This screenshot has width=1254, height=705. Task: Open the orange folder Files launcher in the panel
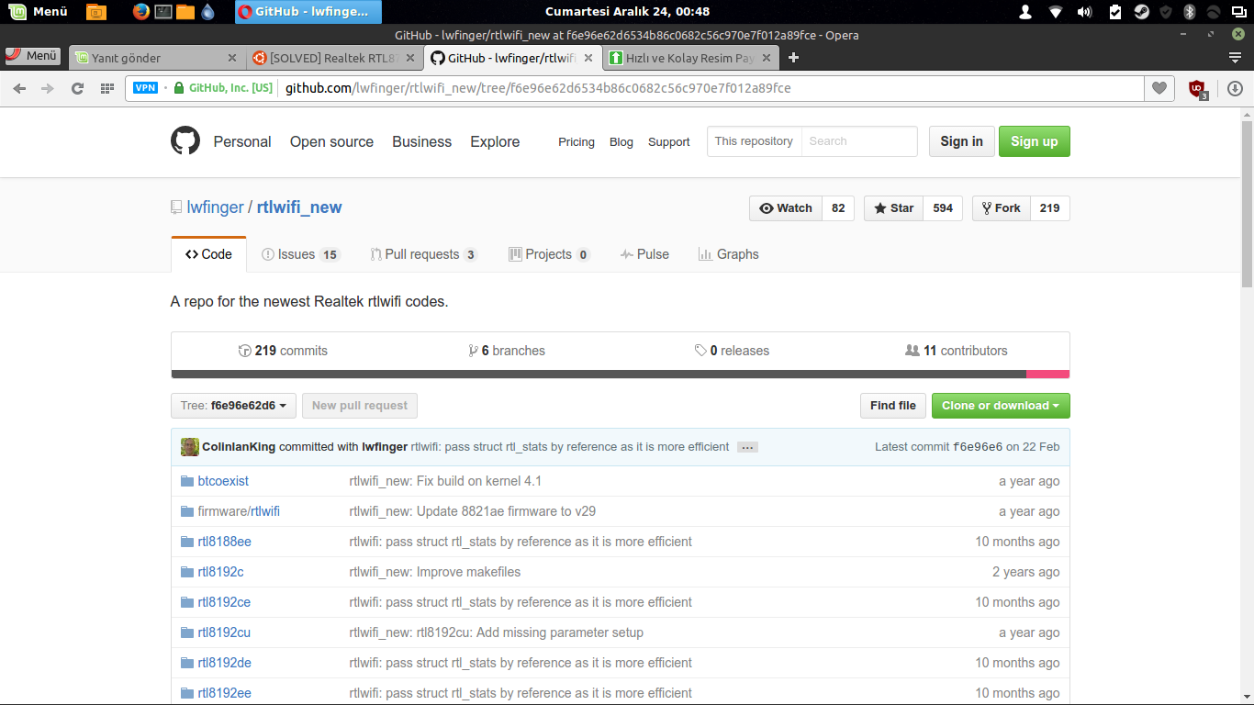click(185, 12)
